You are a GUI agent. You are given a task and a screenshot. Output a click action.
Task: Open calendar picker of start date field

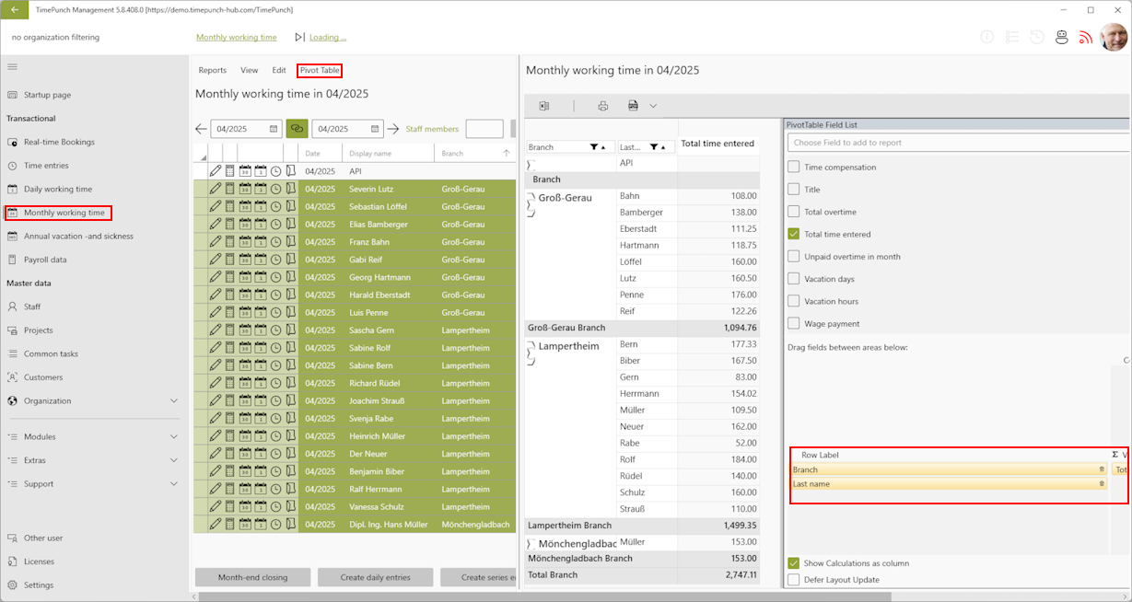[x=274, y=129]
